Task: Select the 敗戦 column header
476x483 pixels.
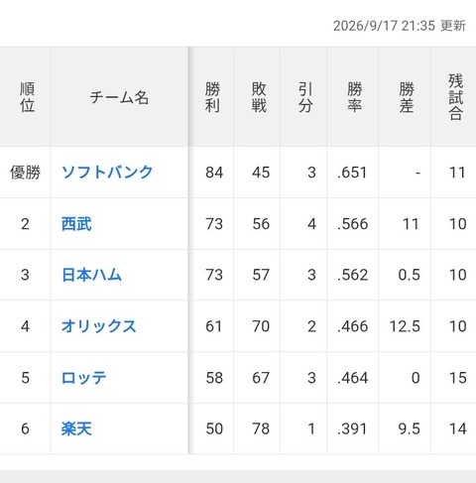Action: 259,97
